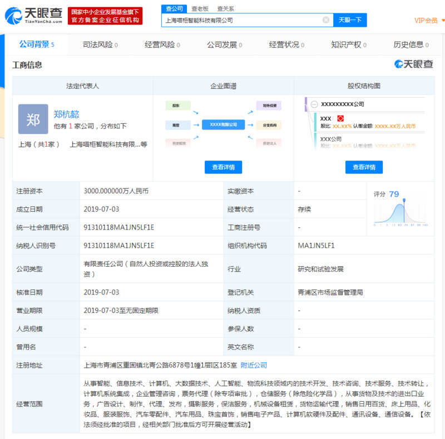This screenshot has width=445, height=439.
Task: Click the 郑 avatar of the legal representative
Action: pos(33,119)
